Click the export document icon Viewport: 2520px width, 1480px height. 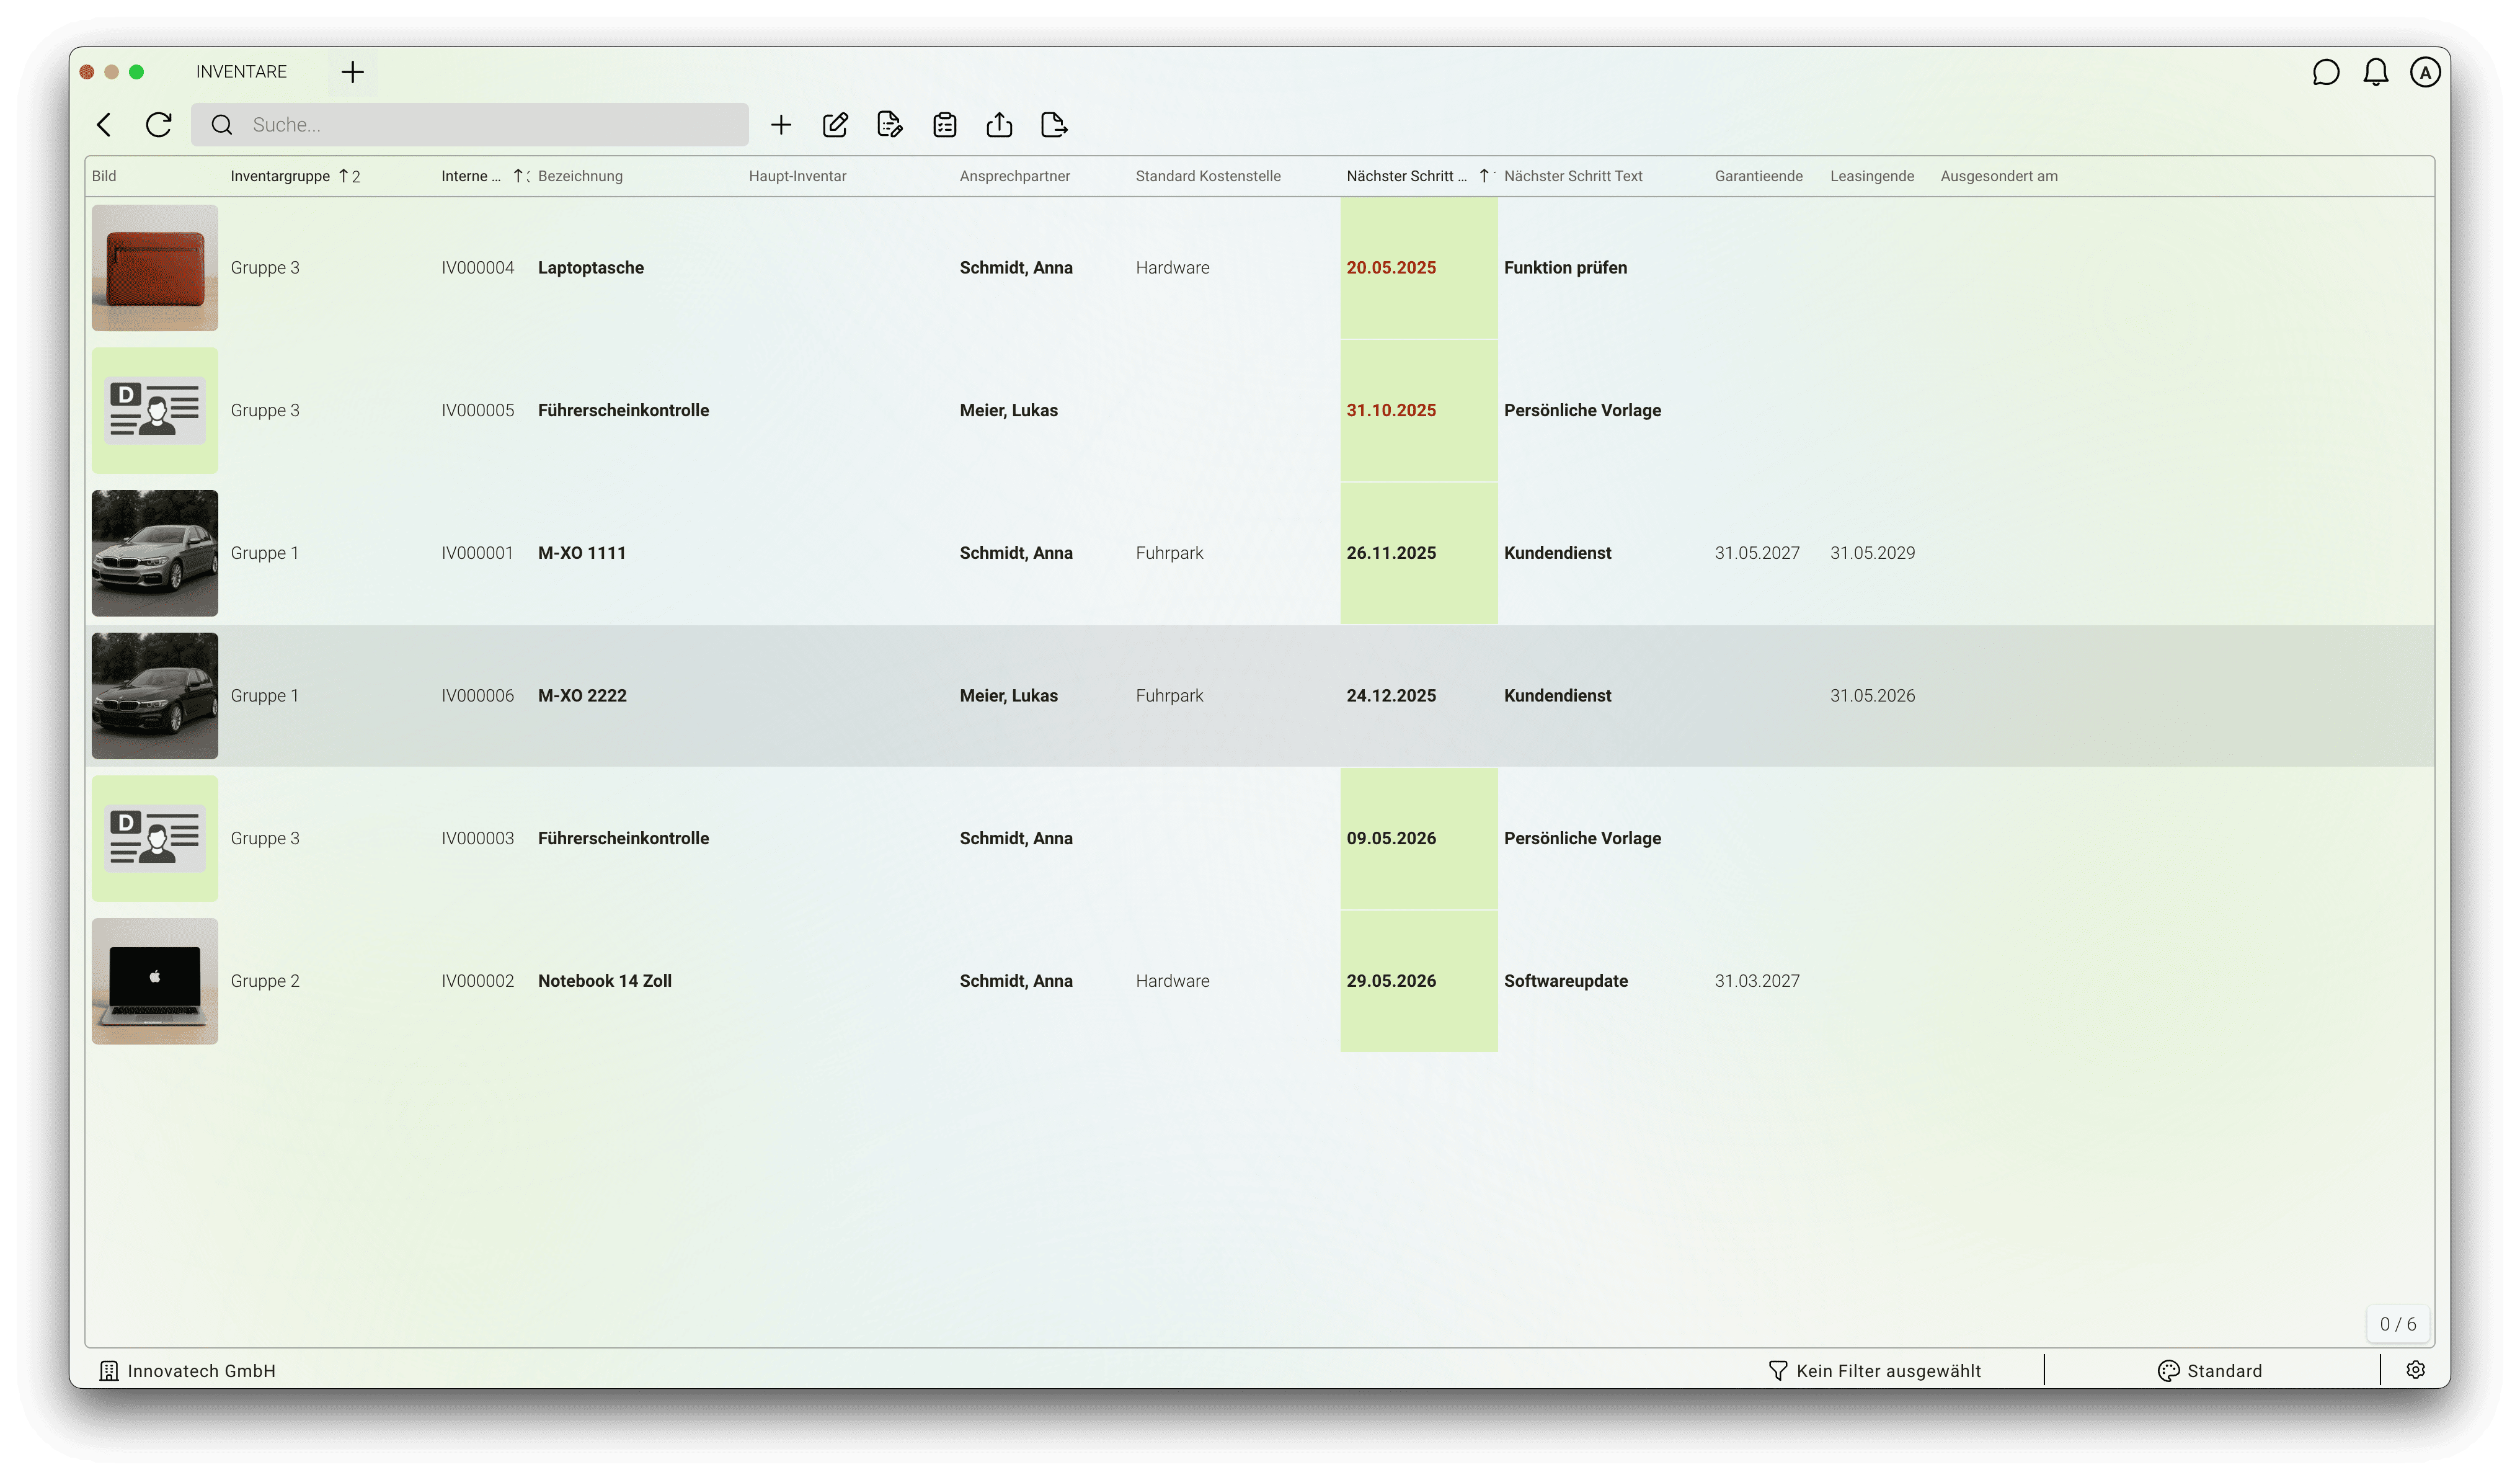(1054, 125)
